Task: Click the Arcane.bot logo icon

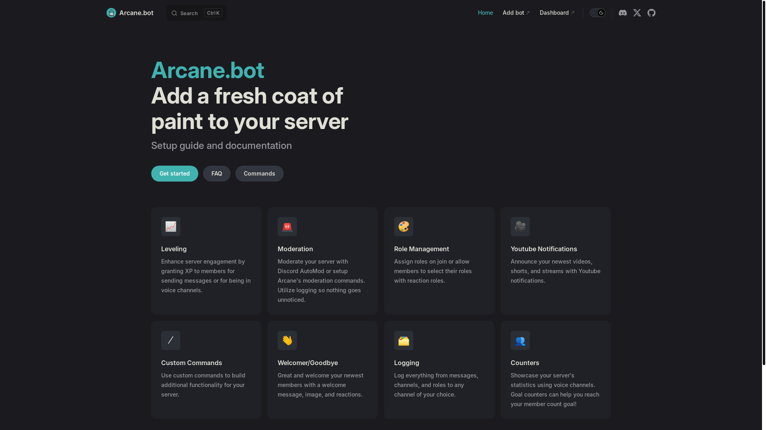Action: point(111,13)
